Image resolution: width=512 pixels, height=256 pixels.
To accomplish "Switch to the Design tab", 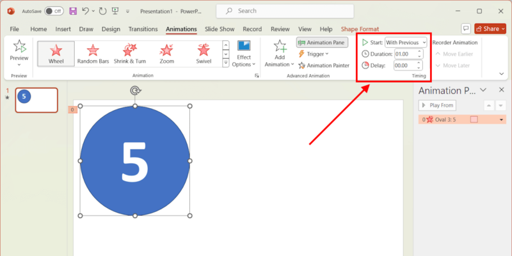I will (x=111, y=29).
